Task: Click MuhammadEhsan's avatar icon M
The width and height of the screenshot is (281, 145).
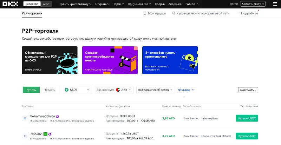Action: [25, 118]
